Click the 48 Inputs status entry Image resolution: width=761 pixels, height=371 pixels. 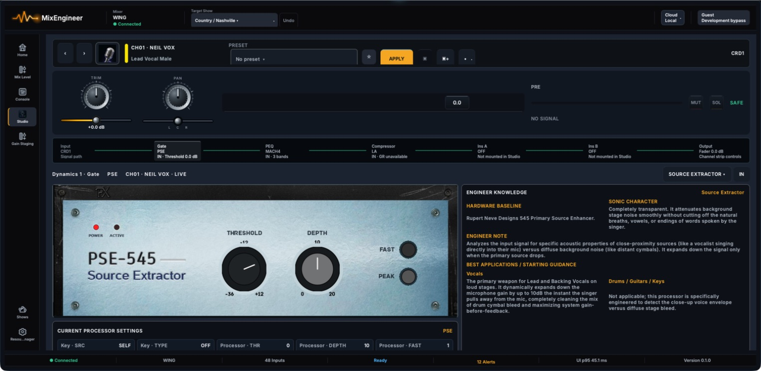point(274,361)
